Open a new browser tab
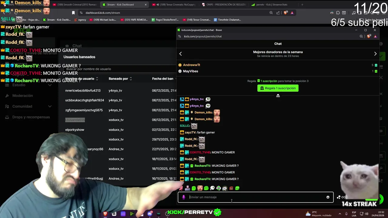Viewport: 388px width, 218px height. [x=302, y=5]
